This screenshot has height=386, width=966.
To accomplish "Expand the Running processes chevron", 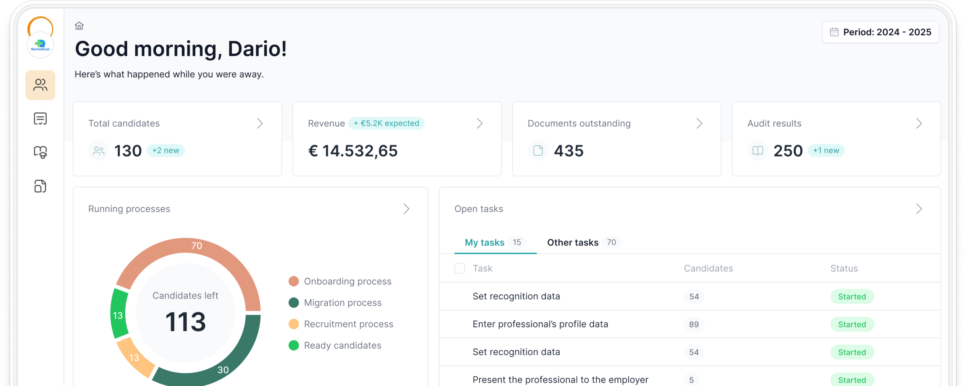I will (406, 209).
